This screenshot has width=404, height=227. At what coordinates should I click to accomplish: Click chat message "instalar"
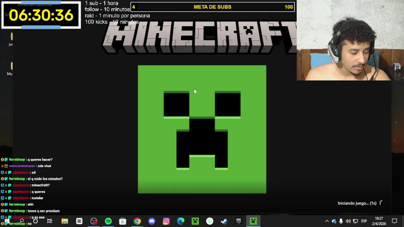tap(37, 198)
